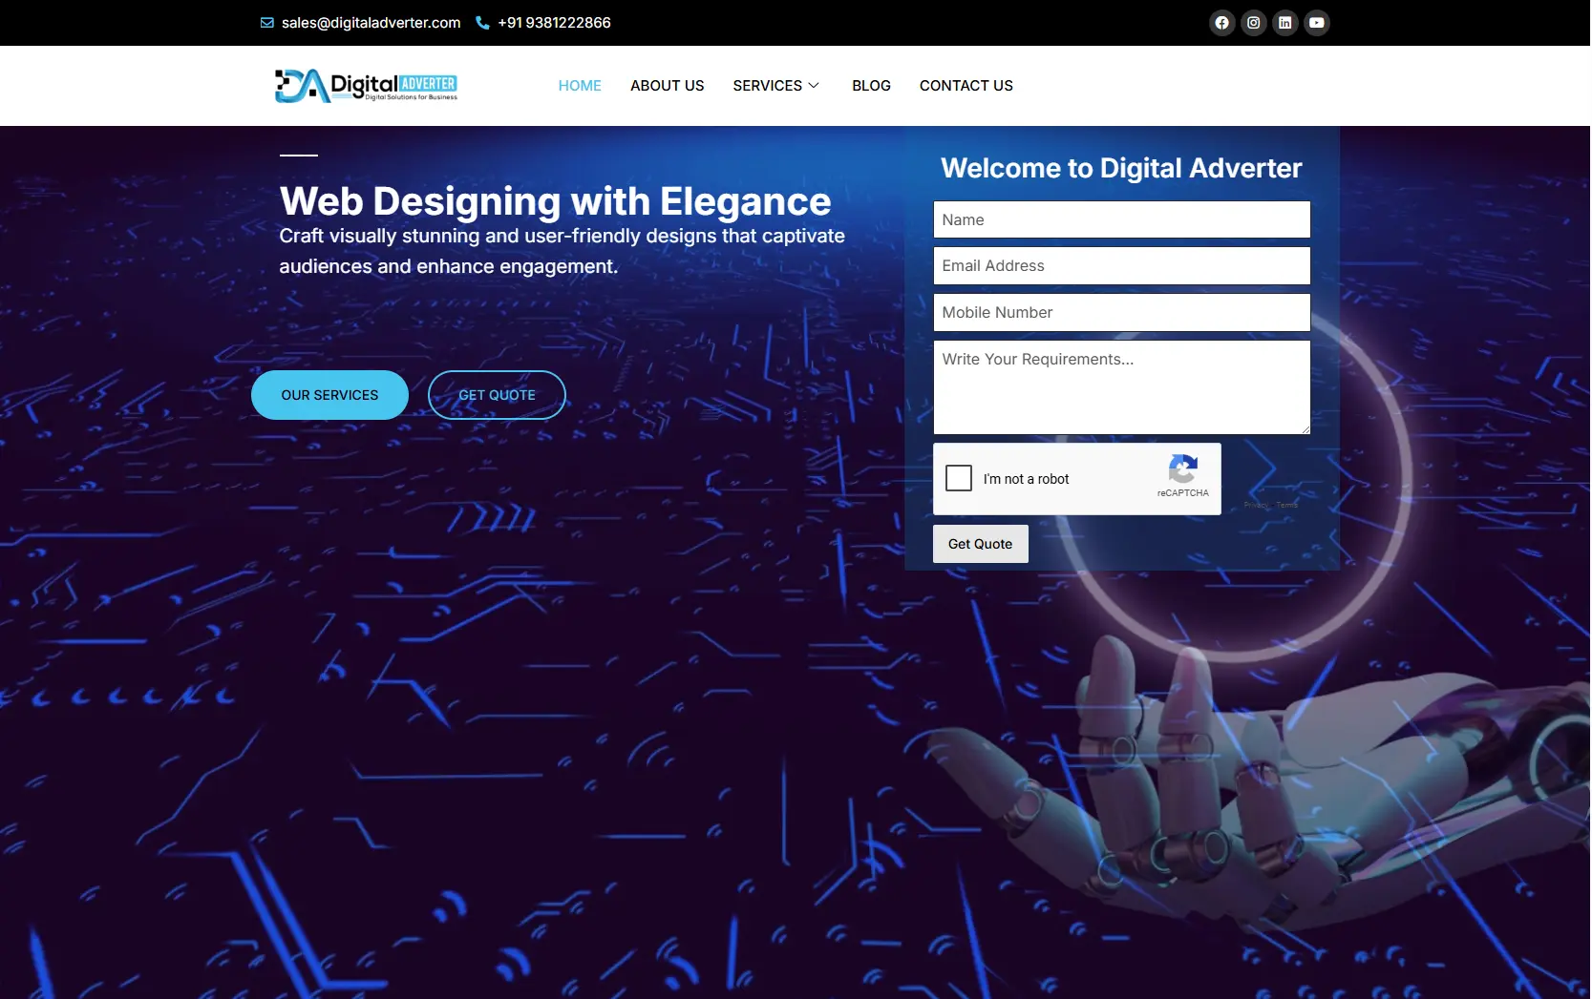Click the reCAPTCHA logo icon
The width and height of the screenshot is (1592, 999).
(x=1183, y=469)
